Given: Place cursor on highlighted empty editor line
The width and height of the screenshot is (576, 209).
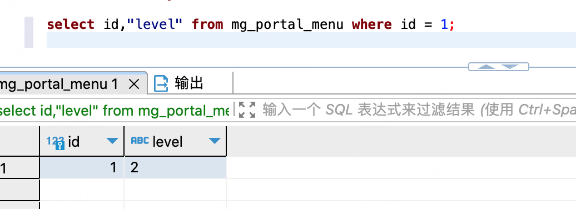Looking at the screenshot, I should pos(311,39).
